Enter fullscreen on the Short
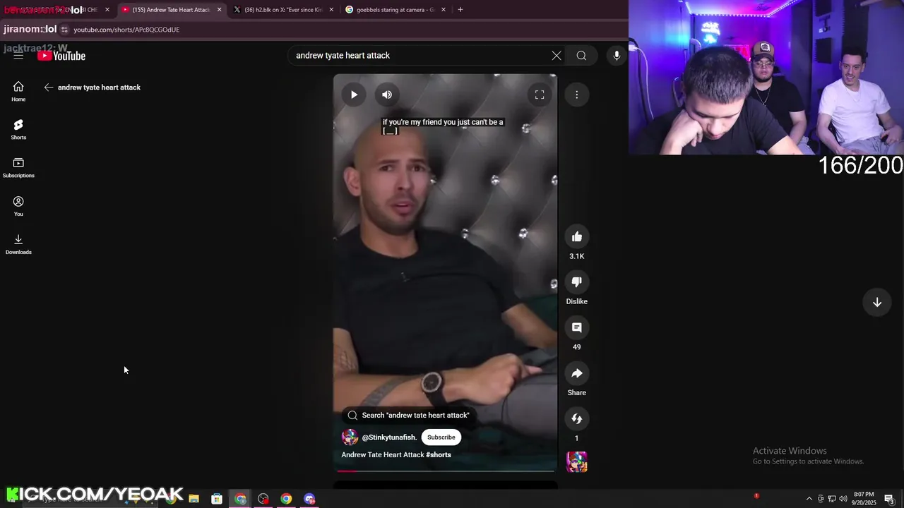Viewport: 904px width, 508px height. (540, 95)
